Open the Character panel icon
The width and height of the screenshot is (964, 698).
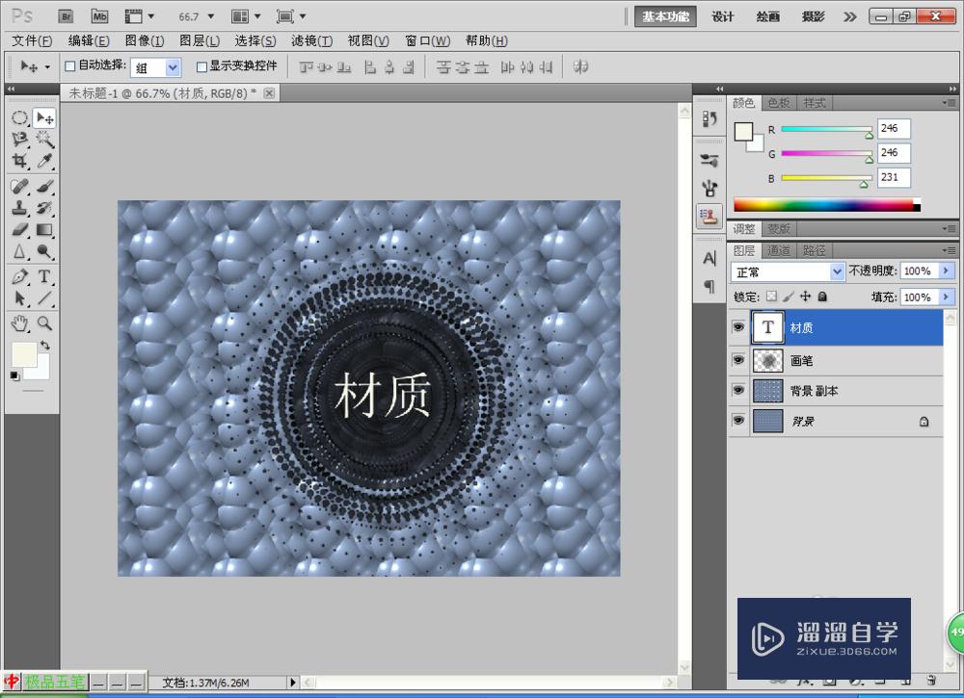(x=710, y=258)
